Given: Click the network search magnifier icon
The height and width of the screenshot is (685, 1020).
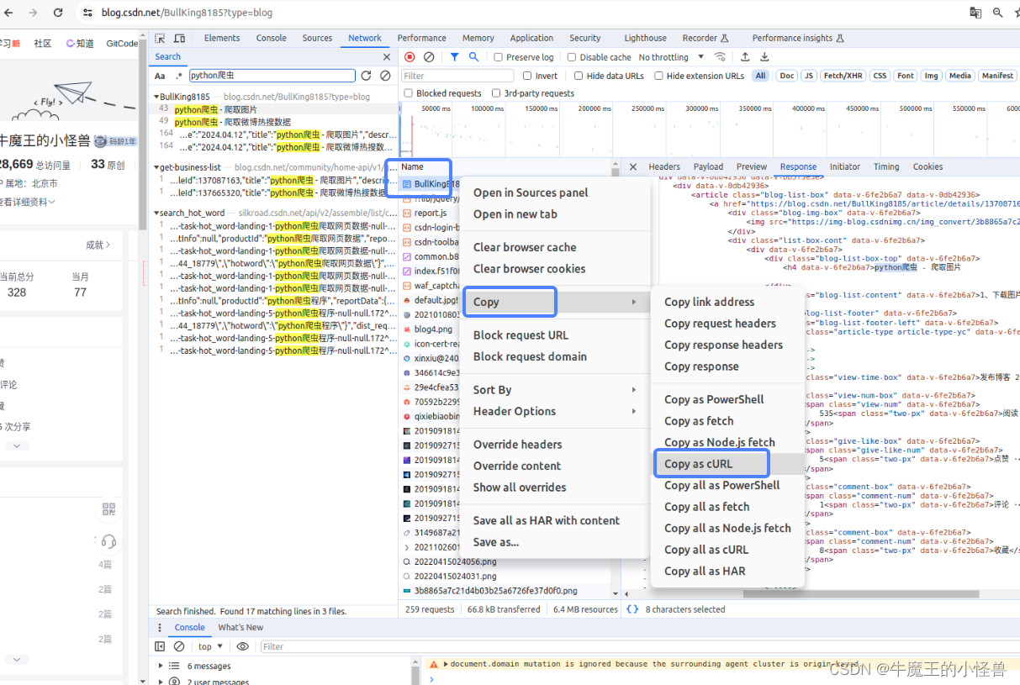Looking at the screenshot, I should point(473,57).
